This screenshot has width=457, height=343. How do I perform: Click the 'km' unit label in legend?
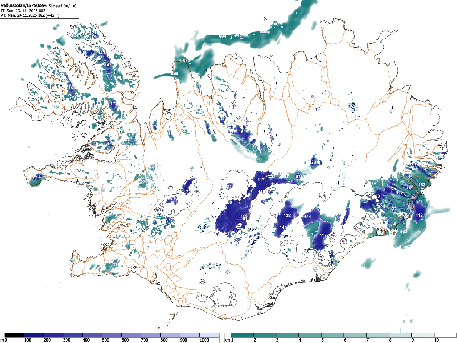click(x=227, y=340)
